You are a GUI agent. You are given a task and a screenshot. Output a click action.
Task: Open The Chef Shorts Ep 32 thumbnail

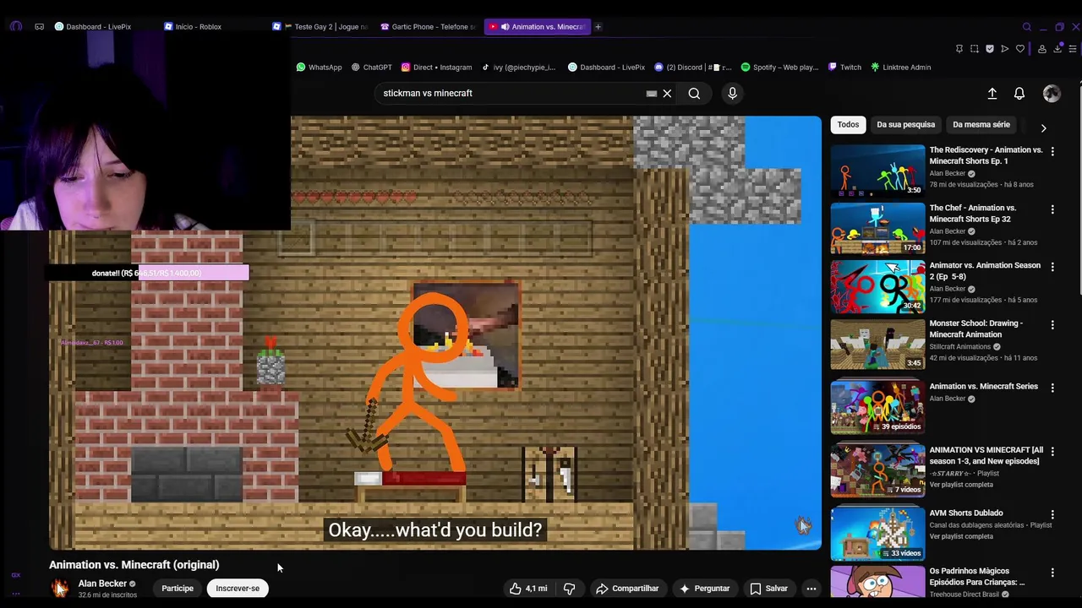(877, 228)
